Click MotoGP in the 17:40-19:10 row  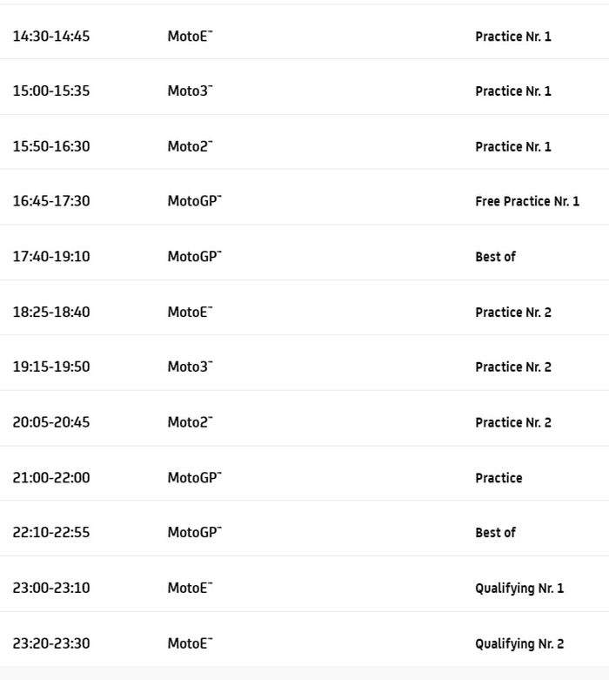pyautogui.click(x=194, y=257)
